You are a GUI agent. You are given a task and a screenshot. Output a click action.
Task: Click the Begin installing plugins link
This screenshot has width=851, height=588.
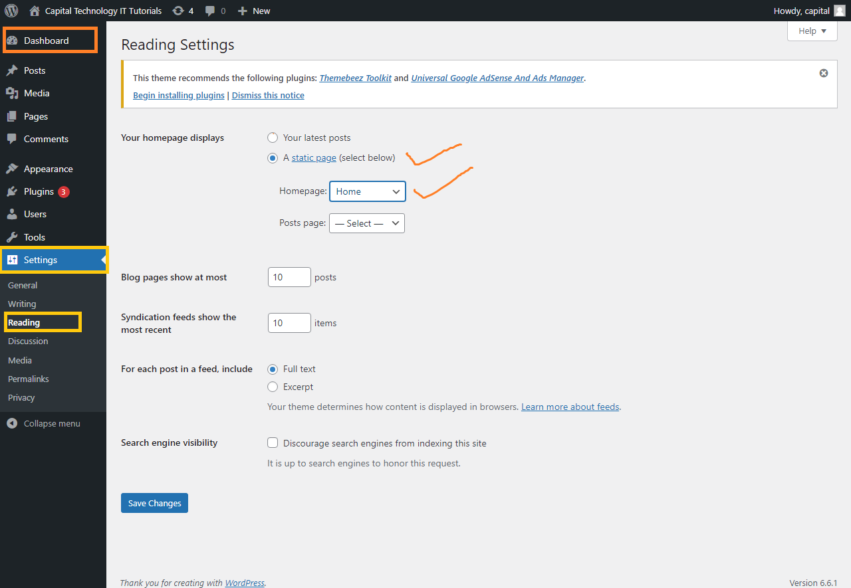(179, 95)
